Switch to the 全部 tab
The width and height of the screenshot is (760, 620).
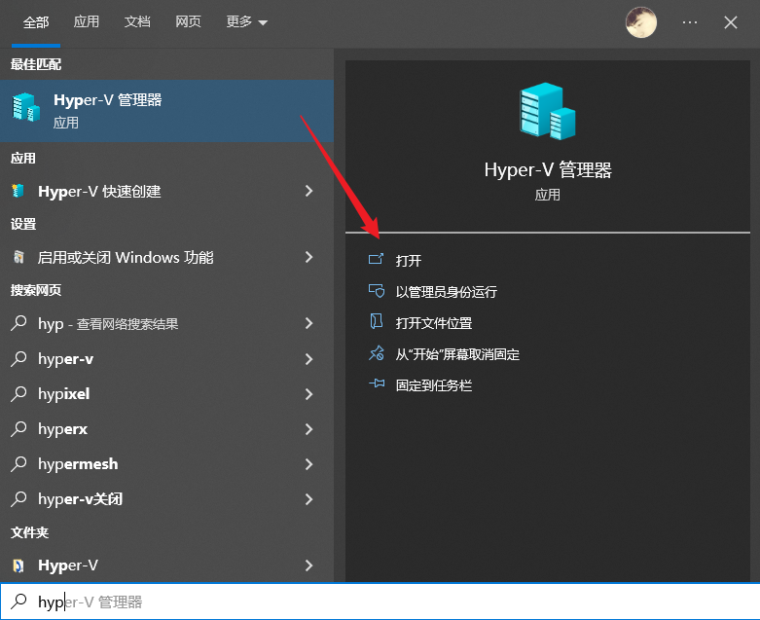[36, 22]
